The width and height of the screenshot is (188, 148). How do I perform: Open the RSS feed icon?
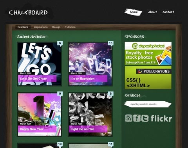[128, 118]
